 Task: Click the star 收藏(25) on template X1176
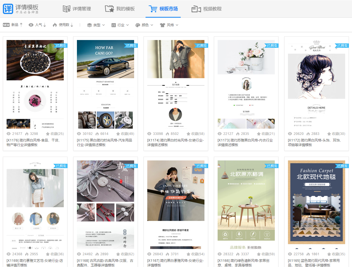[x=48, y=134]
